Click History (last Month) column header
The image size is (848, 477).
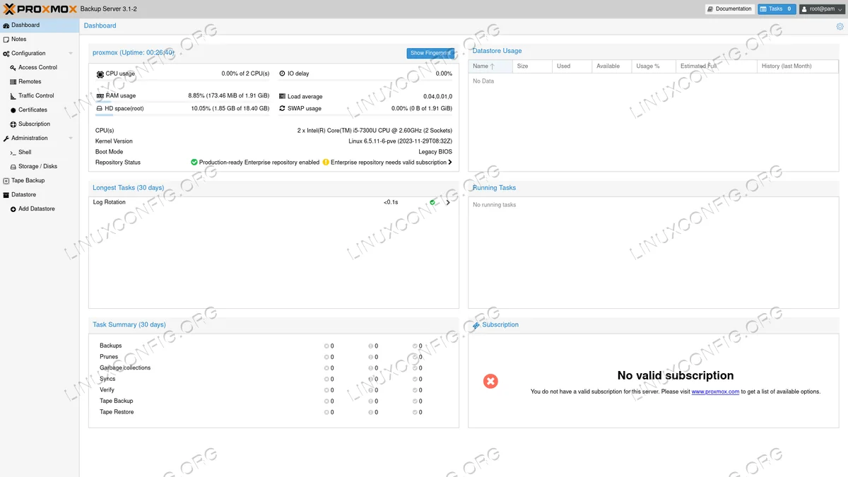(x=796, y=66)
